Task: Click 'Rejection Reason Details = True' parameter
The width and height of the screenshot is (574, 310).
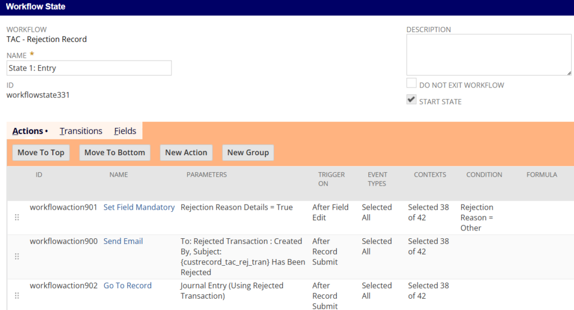Action: 237,207
